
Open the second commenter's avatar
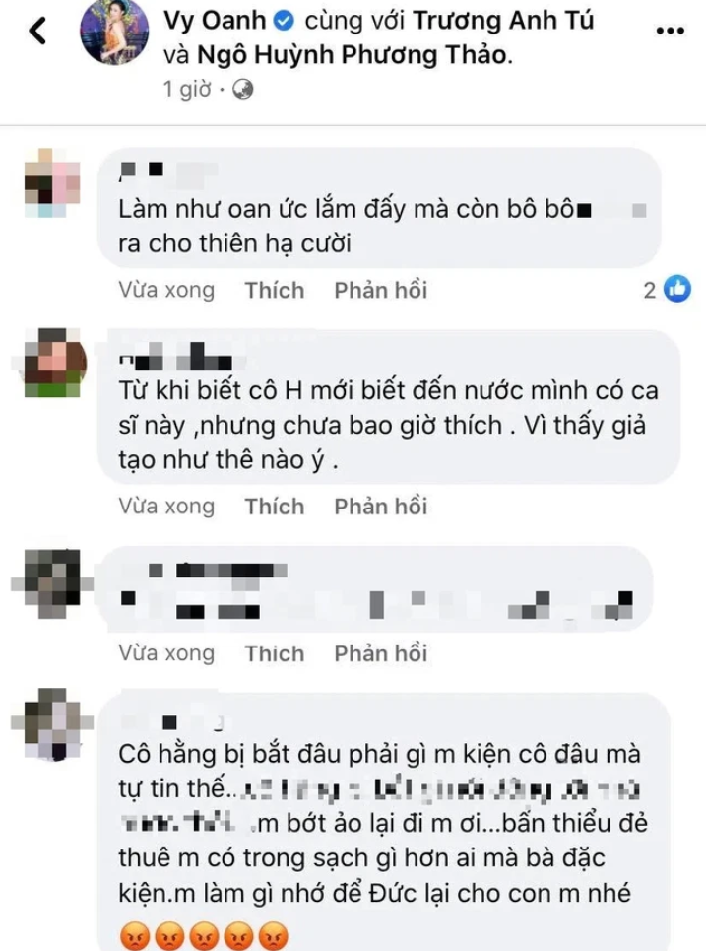tap(53, 363)
